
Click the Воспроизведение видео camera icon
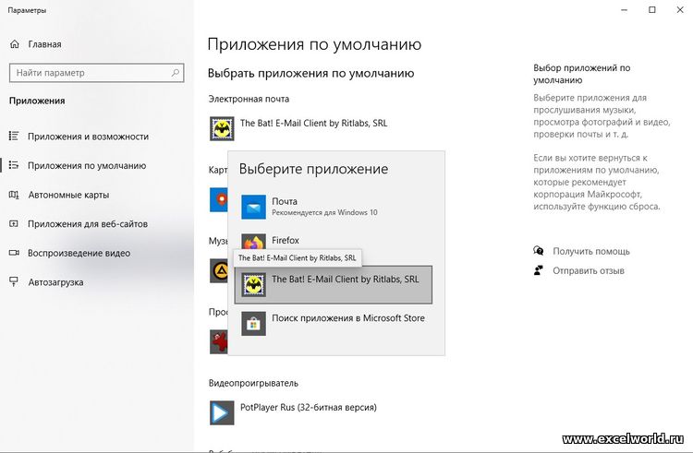pyautogui.click(x=14, y=253)
